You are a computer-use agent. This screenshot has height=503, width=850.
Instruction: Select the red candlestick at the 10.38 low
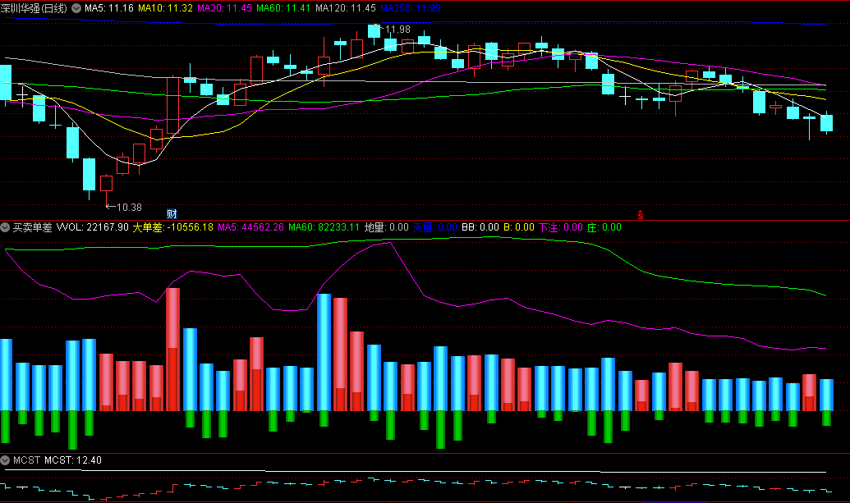106,189
